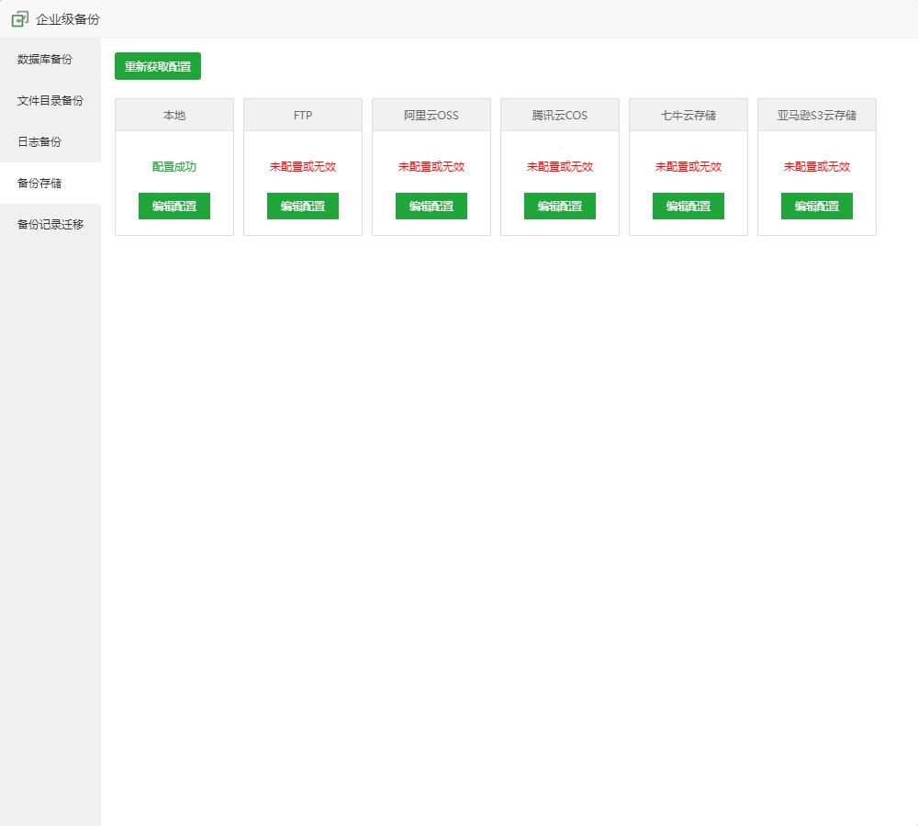
Task: Click the 腾讯云COS card header
Action: click(560, 116)
